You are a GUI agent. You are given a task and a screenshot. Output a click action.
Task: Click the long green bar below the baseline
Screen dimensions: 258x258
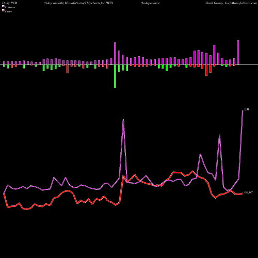pyautogui.click(x=115, y=76)
